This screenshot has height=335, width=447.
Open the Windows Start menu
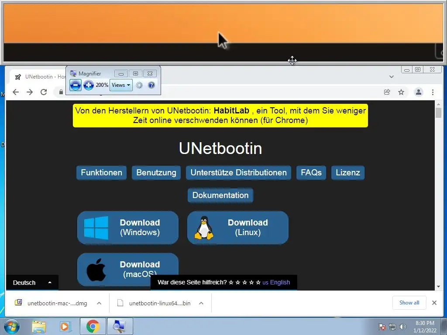coord(12,326)
